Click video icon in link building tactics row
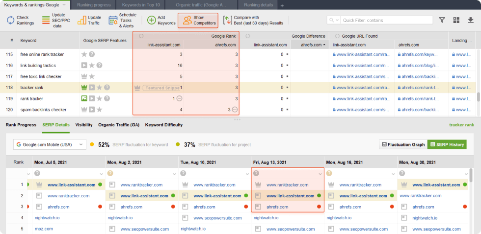The height and width of the screenshot is (234, 481). 84,66
